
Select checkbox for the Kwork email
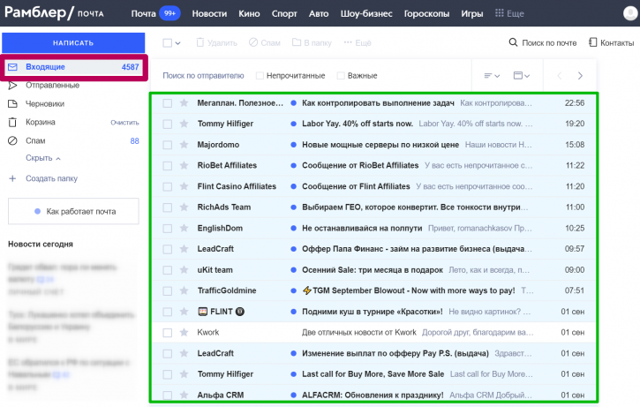click(x=168, y=332)
